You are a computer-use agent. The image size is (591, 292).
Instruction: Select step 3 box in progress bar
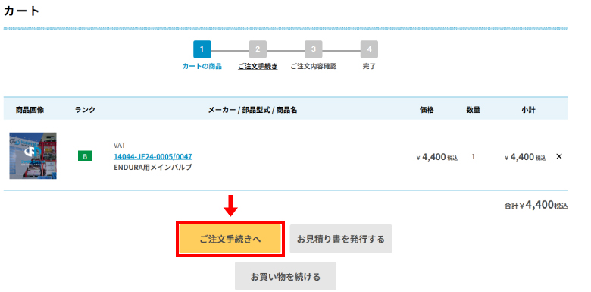point(314,49)
